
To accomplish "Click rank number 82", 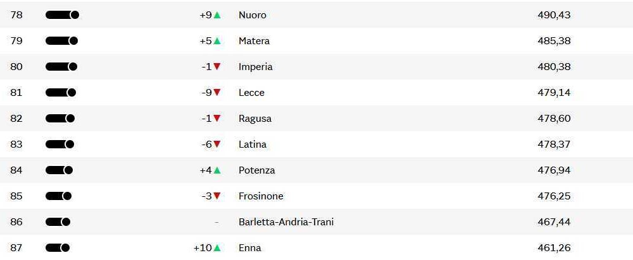I will pos(16,119).
